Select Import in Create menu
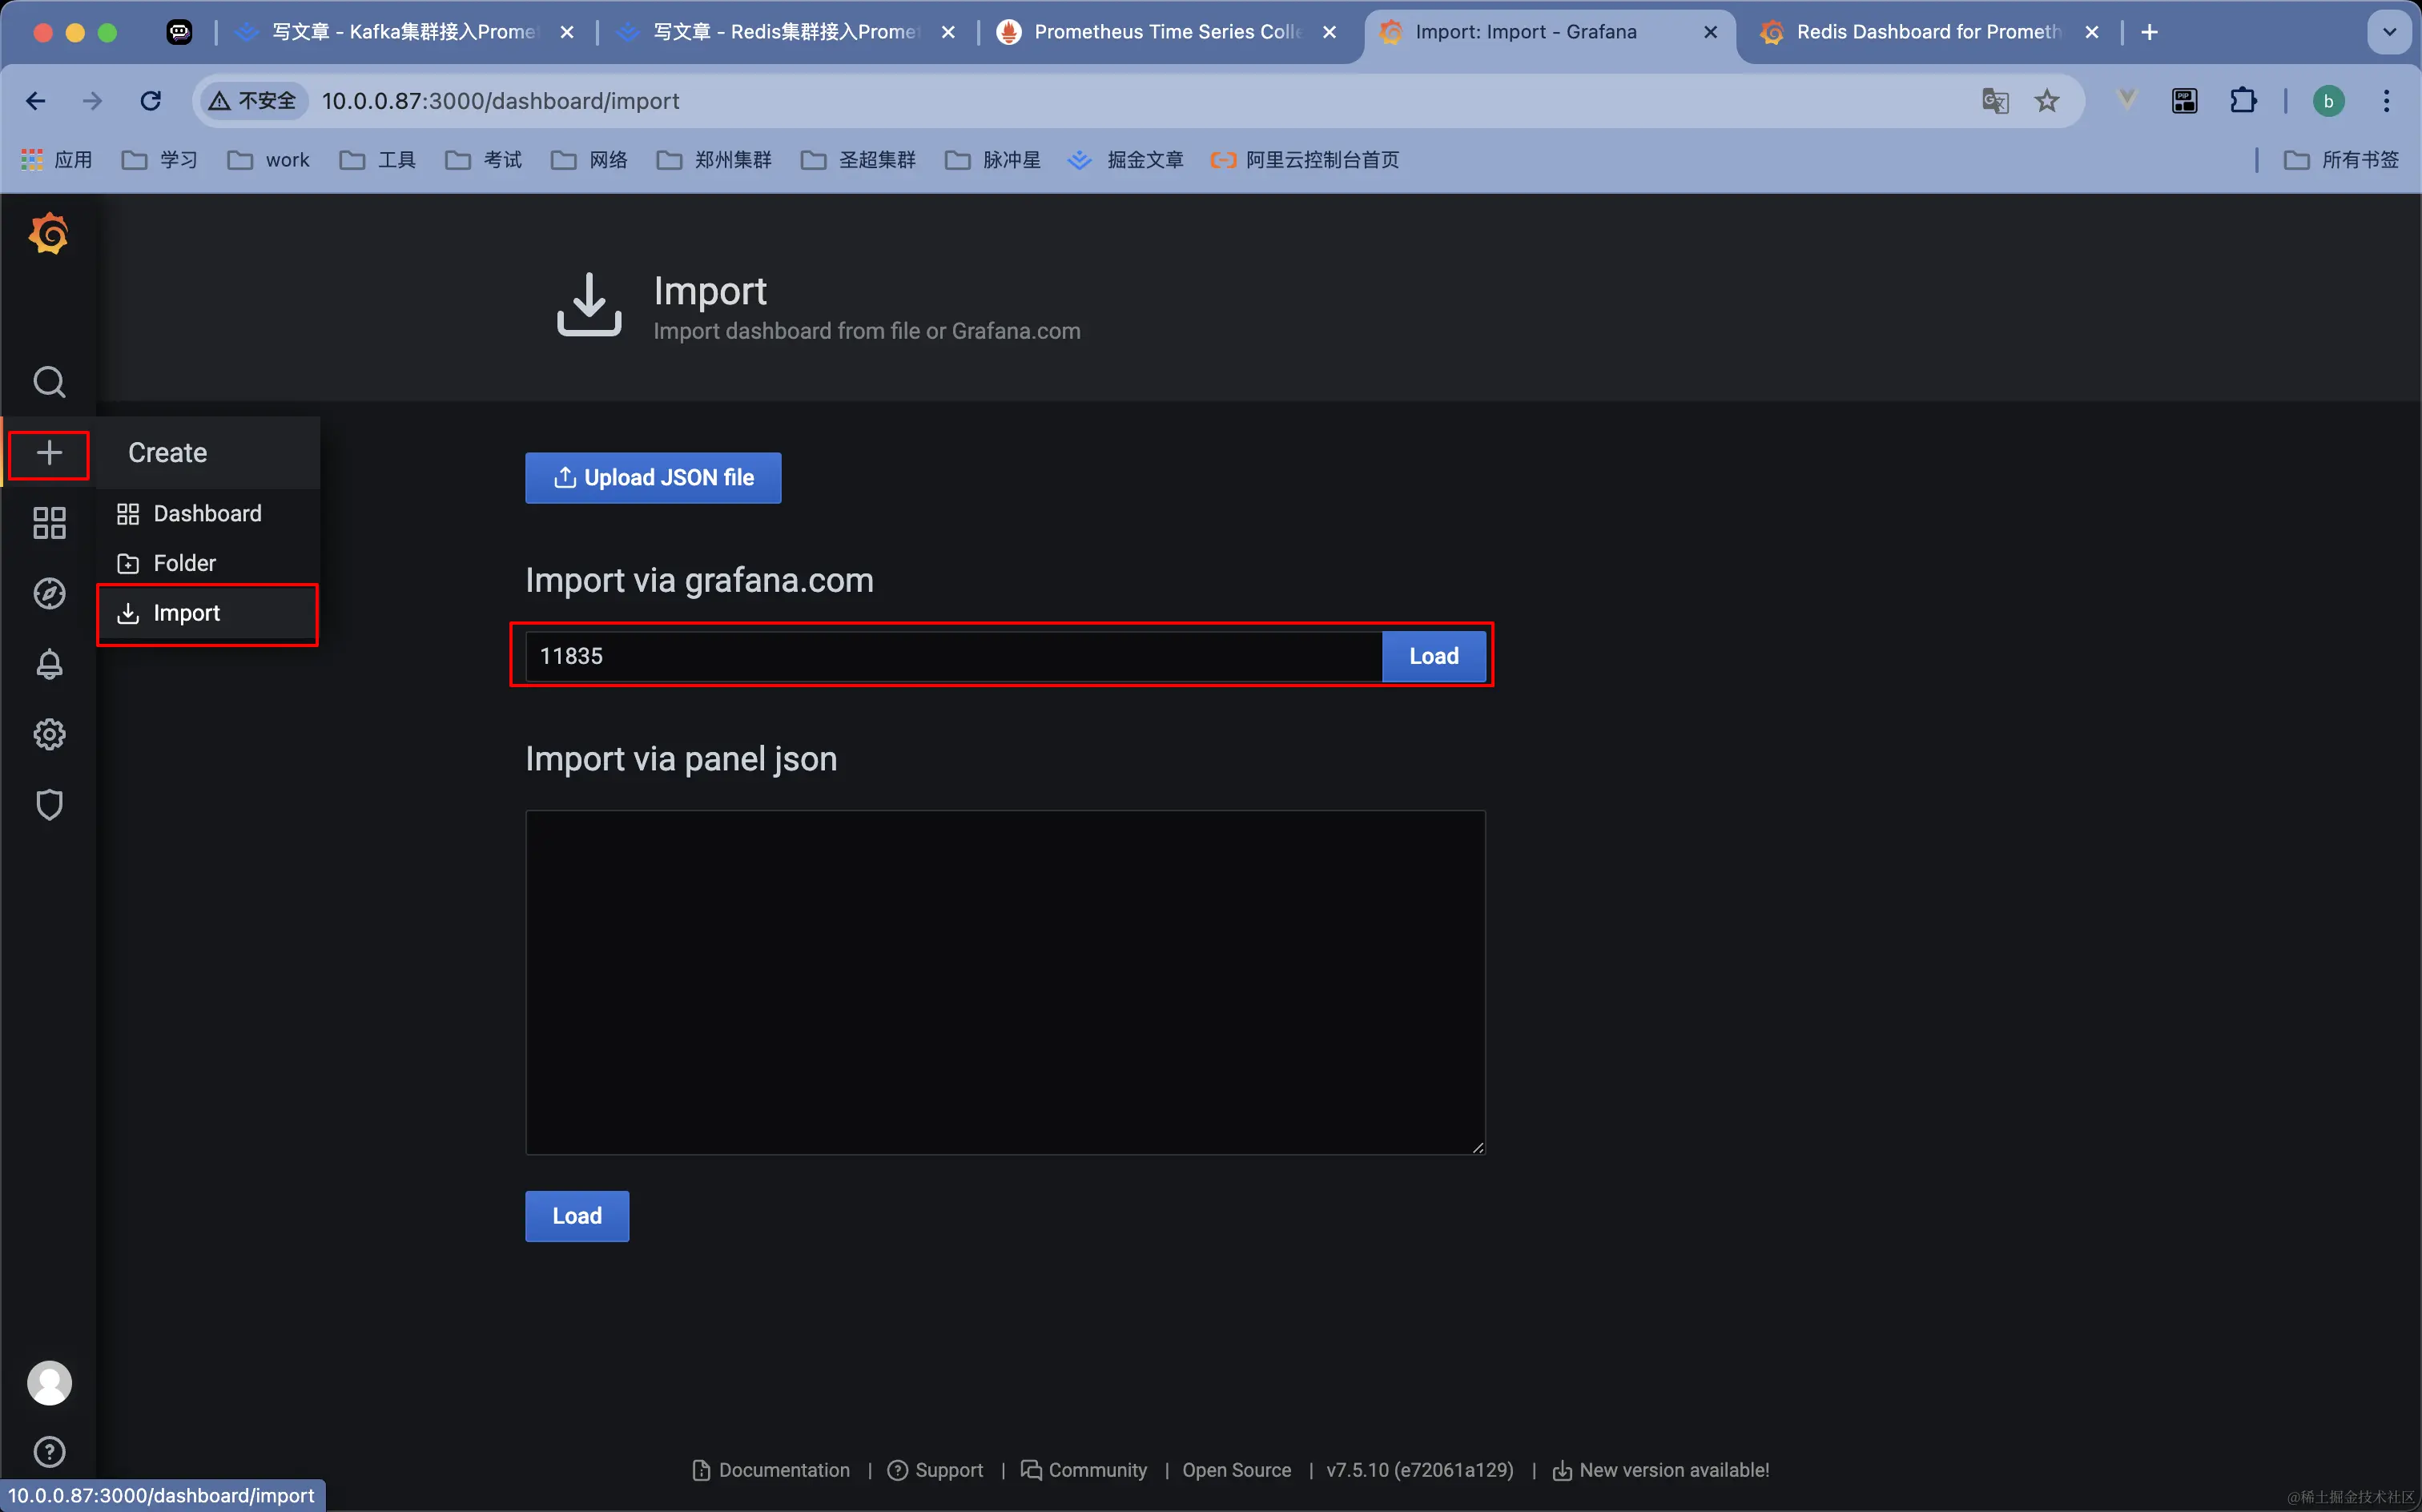Viewport: 2422px width, 1512px height. click(208, 613)
